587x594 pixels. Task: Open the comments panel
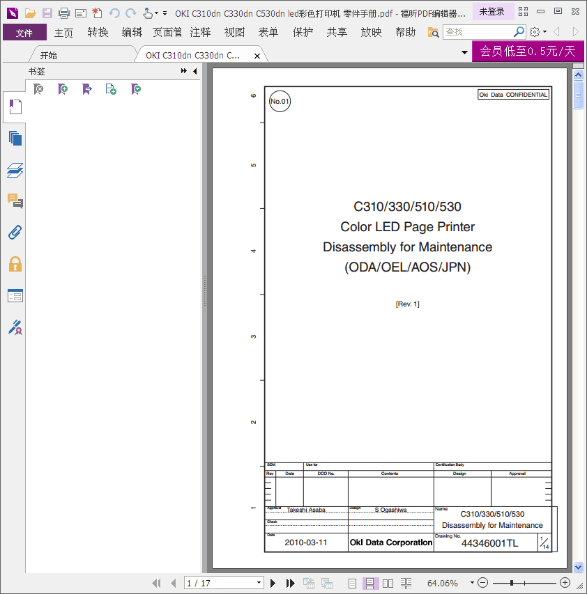15,201
